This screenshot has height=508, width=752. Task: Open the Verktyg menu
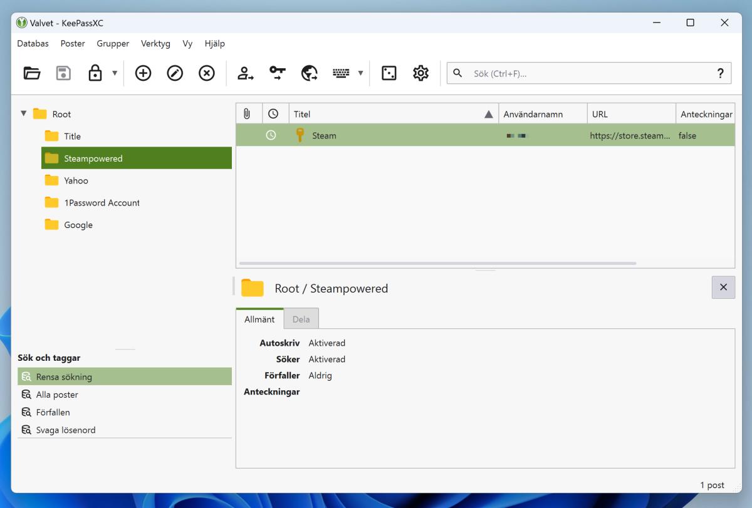click(x=155, y=44)
